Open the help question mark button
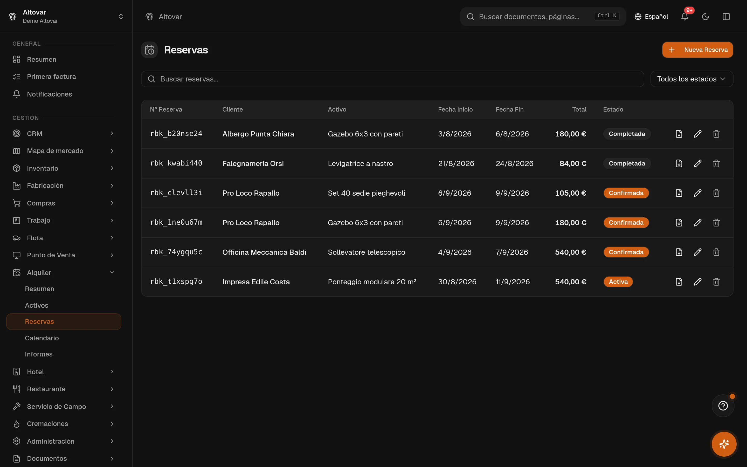The width and height of the screenshot is (747, 467). (723, 406)
